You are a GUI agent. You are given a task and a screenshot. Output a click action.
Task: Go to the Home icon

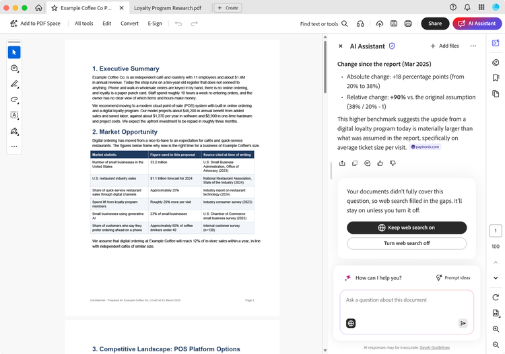click(x=38, y=7)
